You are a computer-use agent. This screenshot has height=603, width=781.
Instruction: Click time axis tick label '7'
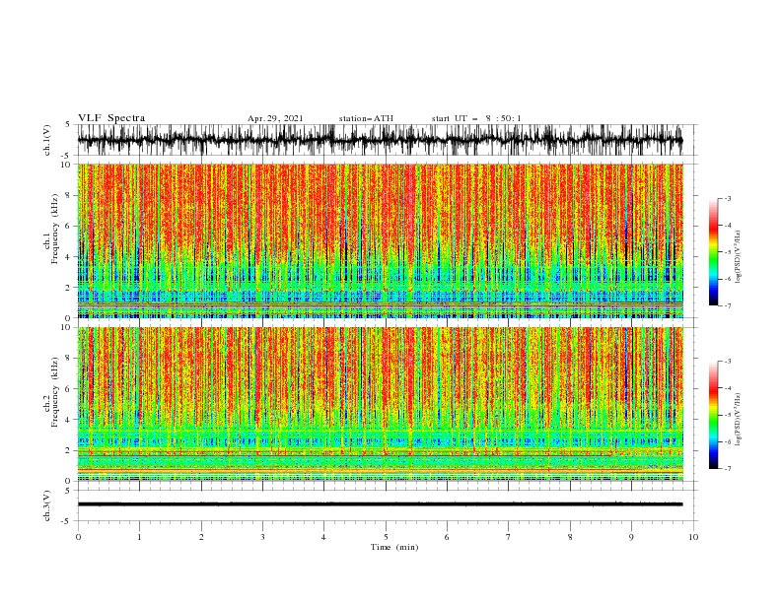pyautogui.click(x=509, y=537)
